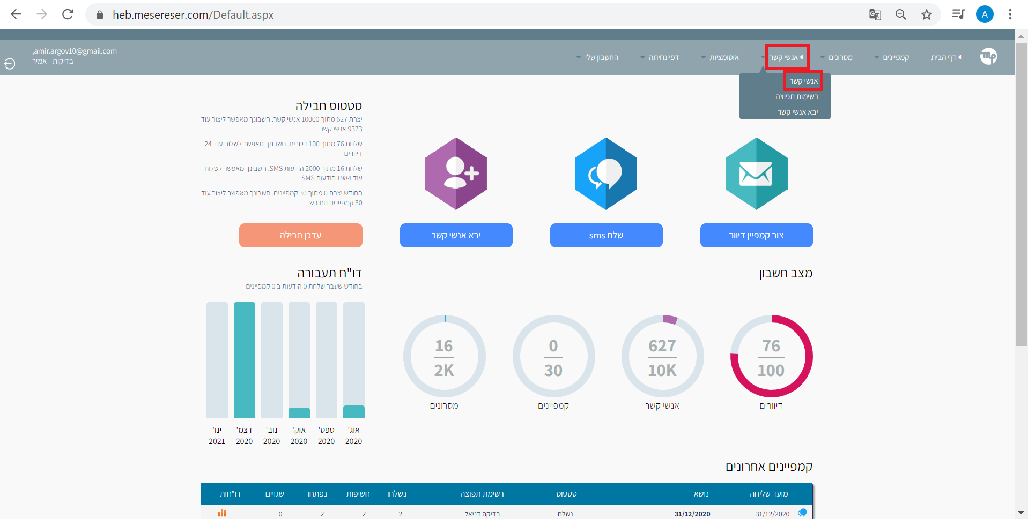This screenshot has height=519, width=1028.
Task: Open the orange bar-chart report icon in table row
Action: (x=222, y=513)
